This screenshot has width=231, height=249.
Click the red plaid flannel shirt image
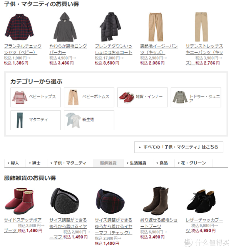point(19,27)
